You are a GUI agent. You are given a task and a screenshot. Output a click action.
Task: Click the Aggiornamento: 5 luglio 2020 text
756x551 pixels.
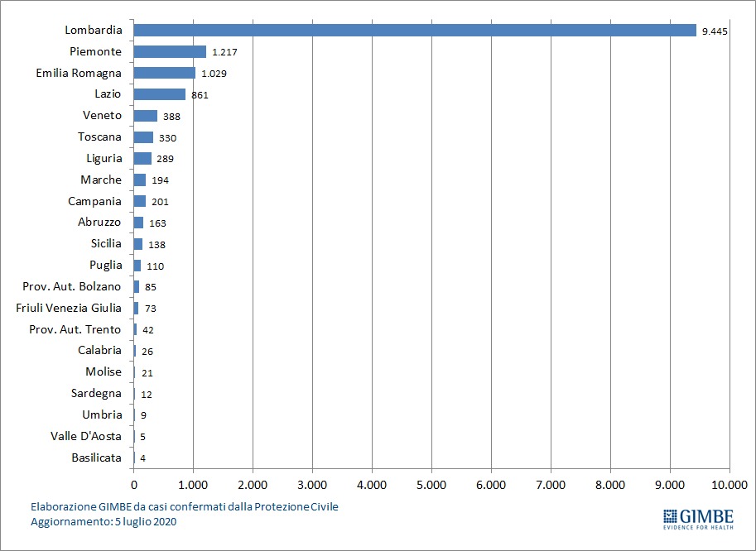[104, 522]
